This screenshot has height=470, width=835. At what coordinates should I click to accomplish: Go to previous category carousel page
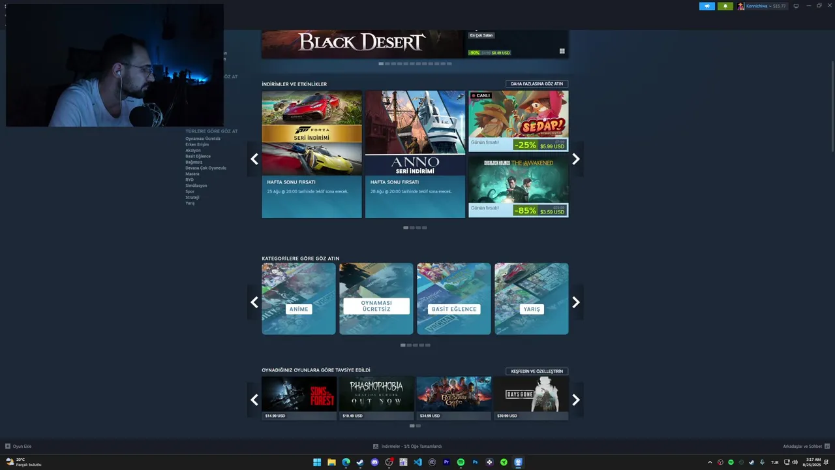[254, 302]
